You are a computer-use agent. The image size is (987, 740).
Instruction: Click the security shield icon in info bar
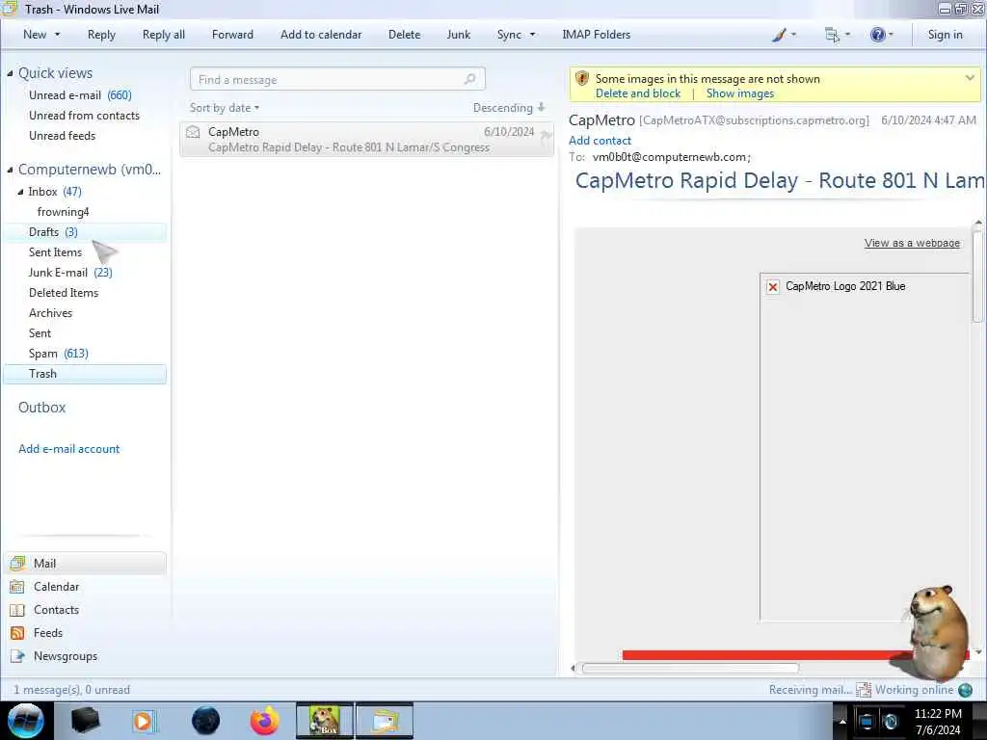(x=582, y=79)
